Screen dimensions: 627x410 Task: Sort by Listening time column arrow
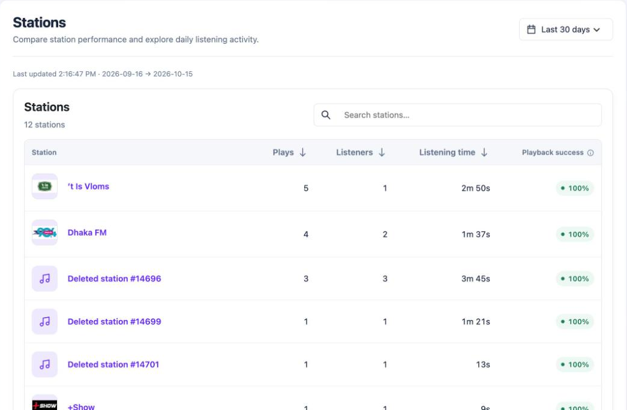(x=484, y=152)
